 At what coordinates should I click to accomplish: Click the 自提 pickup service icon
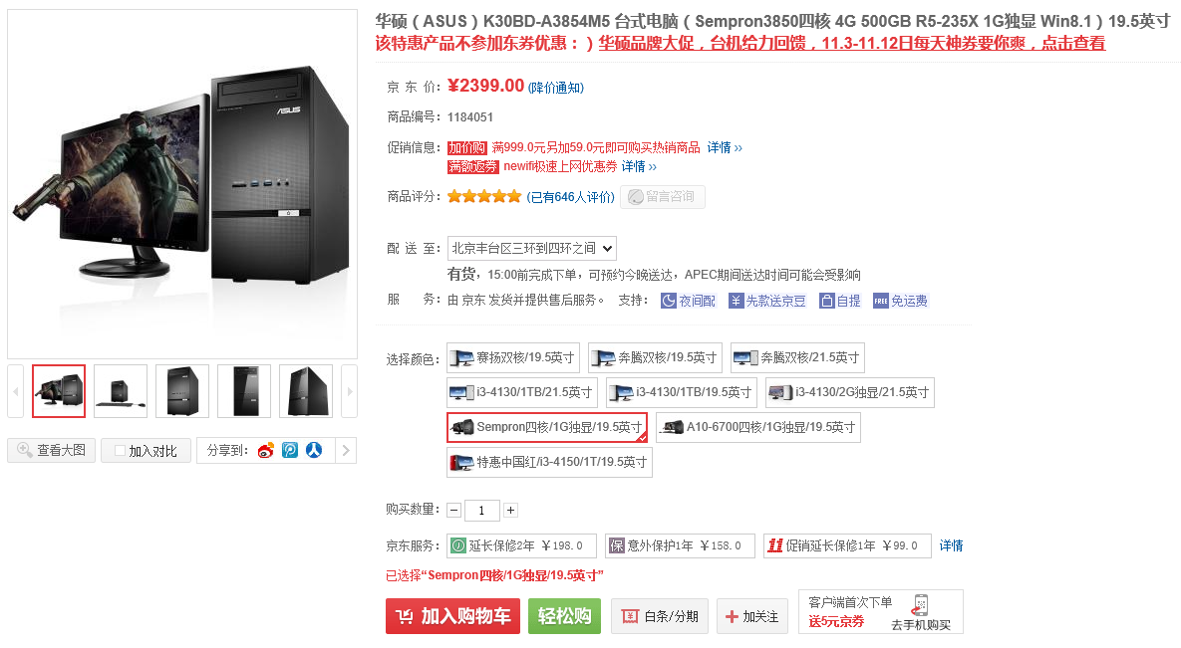click(x=827, y=301)
